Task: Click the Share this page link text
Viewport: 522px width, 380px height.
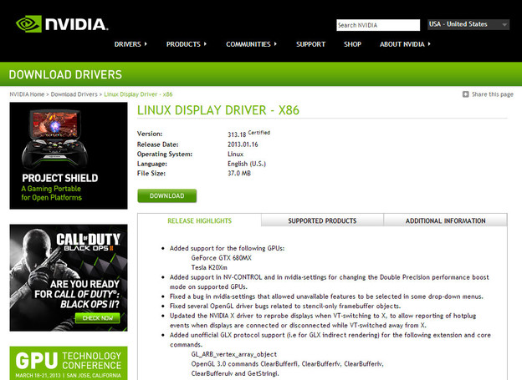Action: [x=492, y=94]
